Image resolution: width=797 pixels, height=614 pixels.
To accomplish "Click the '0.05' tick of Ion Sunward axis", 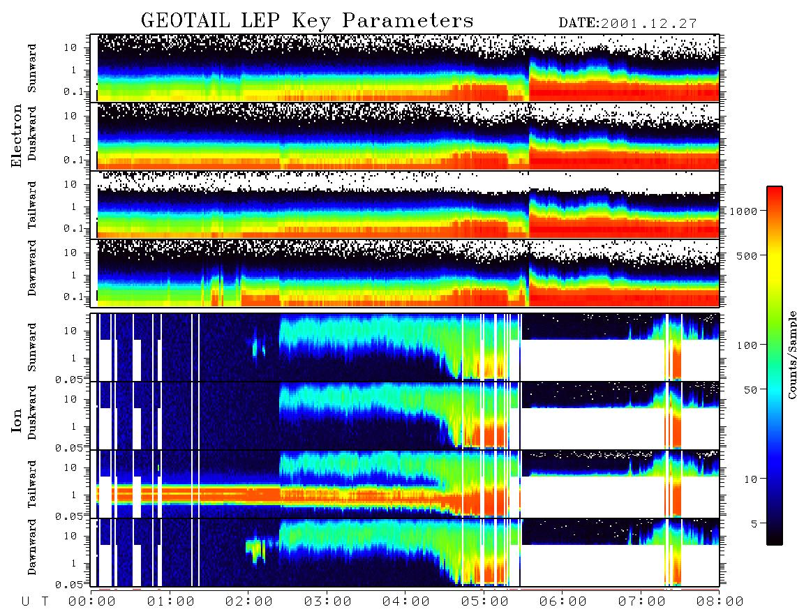I will tap(68, 379).
